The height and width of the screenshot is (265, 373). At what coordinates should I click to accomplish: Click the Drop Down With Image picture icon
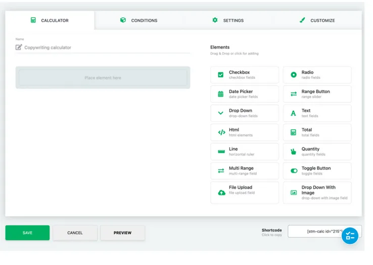(x=294, y=192)
